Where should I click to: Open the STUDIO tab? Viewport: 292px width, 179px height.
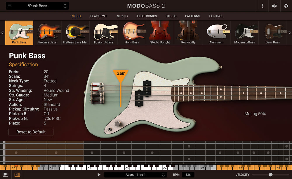pos(171,16)
